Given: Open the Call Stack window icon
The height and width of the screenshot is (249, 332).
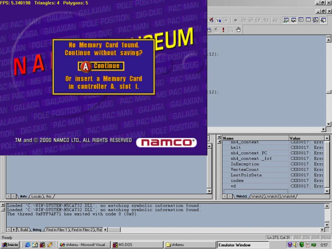Looking at the screenshot, I should coord(315,20).
